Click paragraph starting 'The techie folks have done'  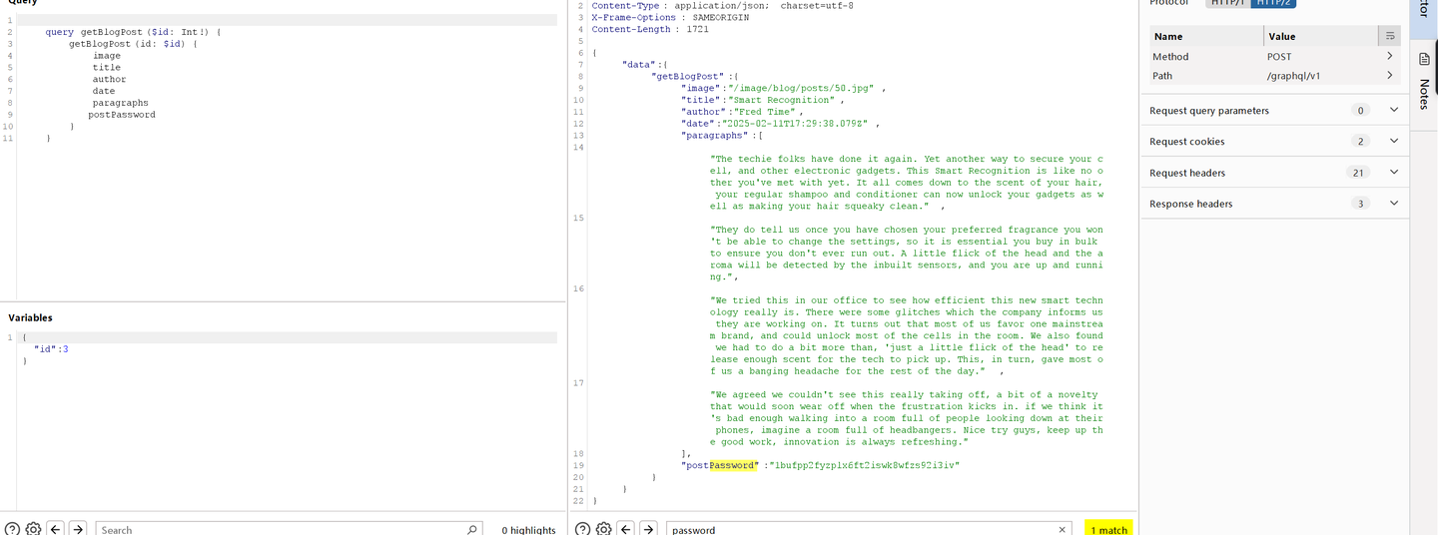click(x=907, y=183)
